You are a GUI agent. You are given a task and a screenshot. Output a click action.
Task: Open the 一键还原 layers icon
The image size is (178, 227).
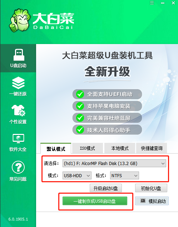click(18, 83)
